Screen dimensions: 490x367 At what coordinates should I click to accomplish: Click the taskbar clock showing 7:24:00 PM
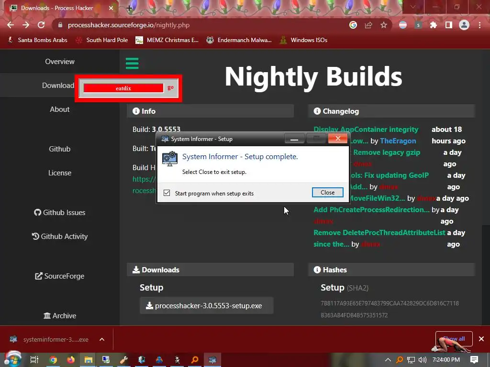point(446,360)
